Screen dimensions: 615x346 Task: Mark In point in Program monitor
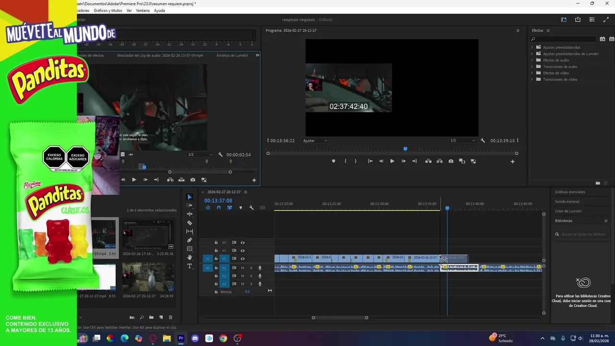(x=345, y=161)
